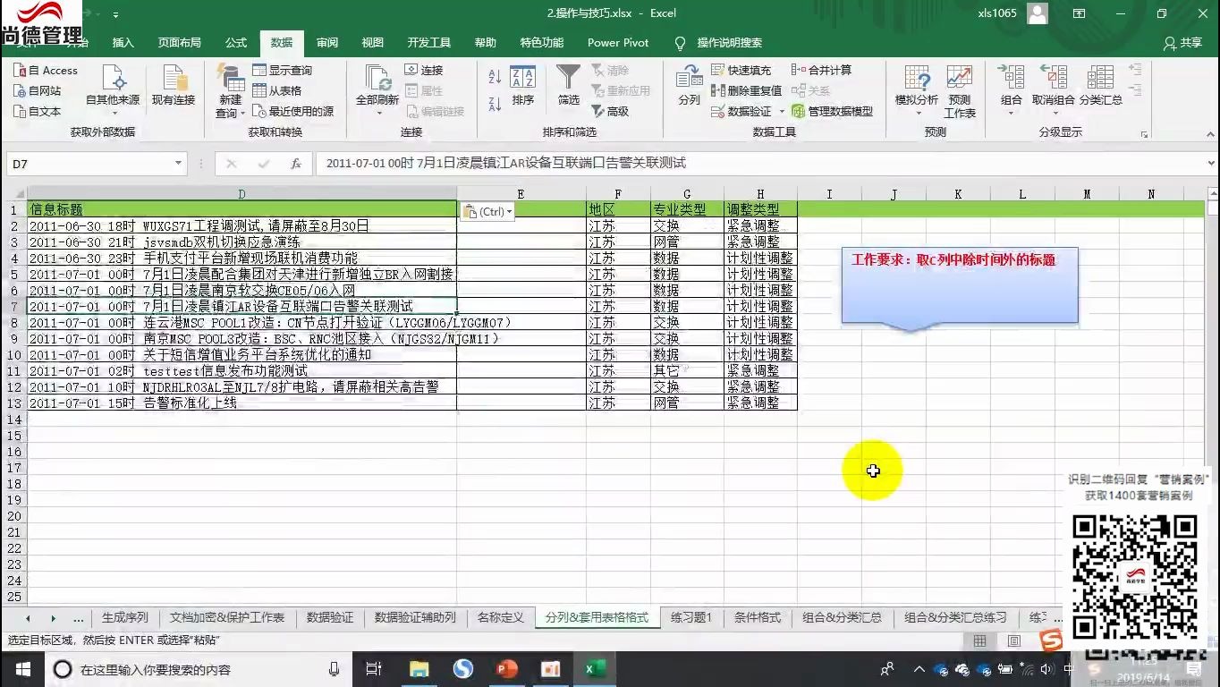1220x687 pixels.
Task: Select cell with 信息标题 header
Action: [x=241, y=210]
